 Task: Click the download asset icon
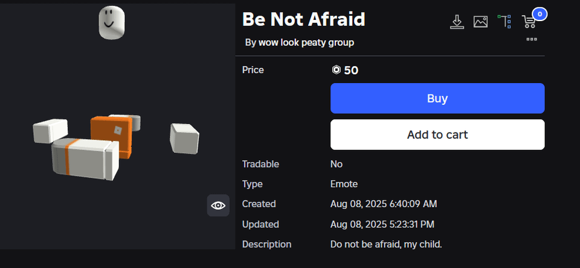[x=457, y=22]
